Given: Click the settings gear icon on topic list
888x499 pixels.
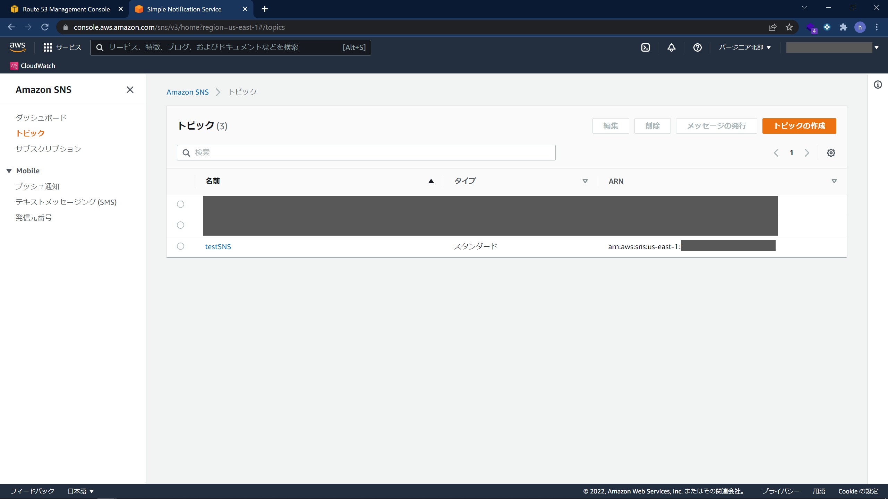Looking at the screenshot, I should [x=831, y=152].
